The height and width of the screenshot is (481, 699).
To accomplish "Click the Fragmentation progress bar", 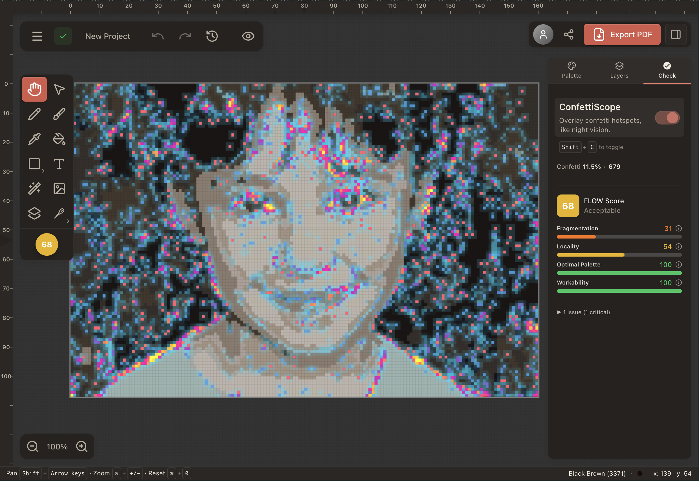I will tap(619, 237).
